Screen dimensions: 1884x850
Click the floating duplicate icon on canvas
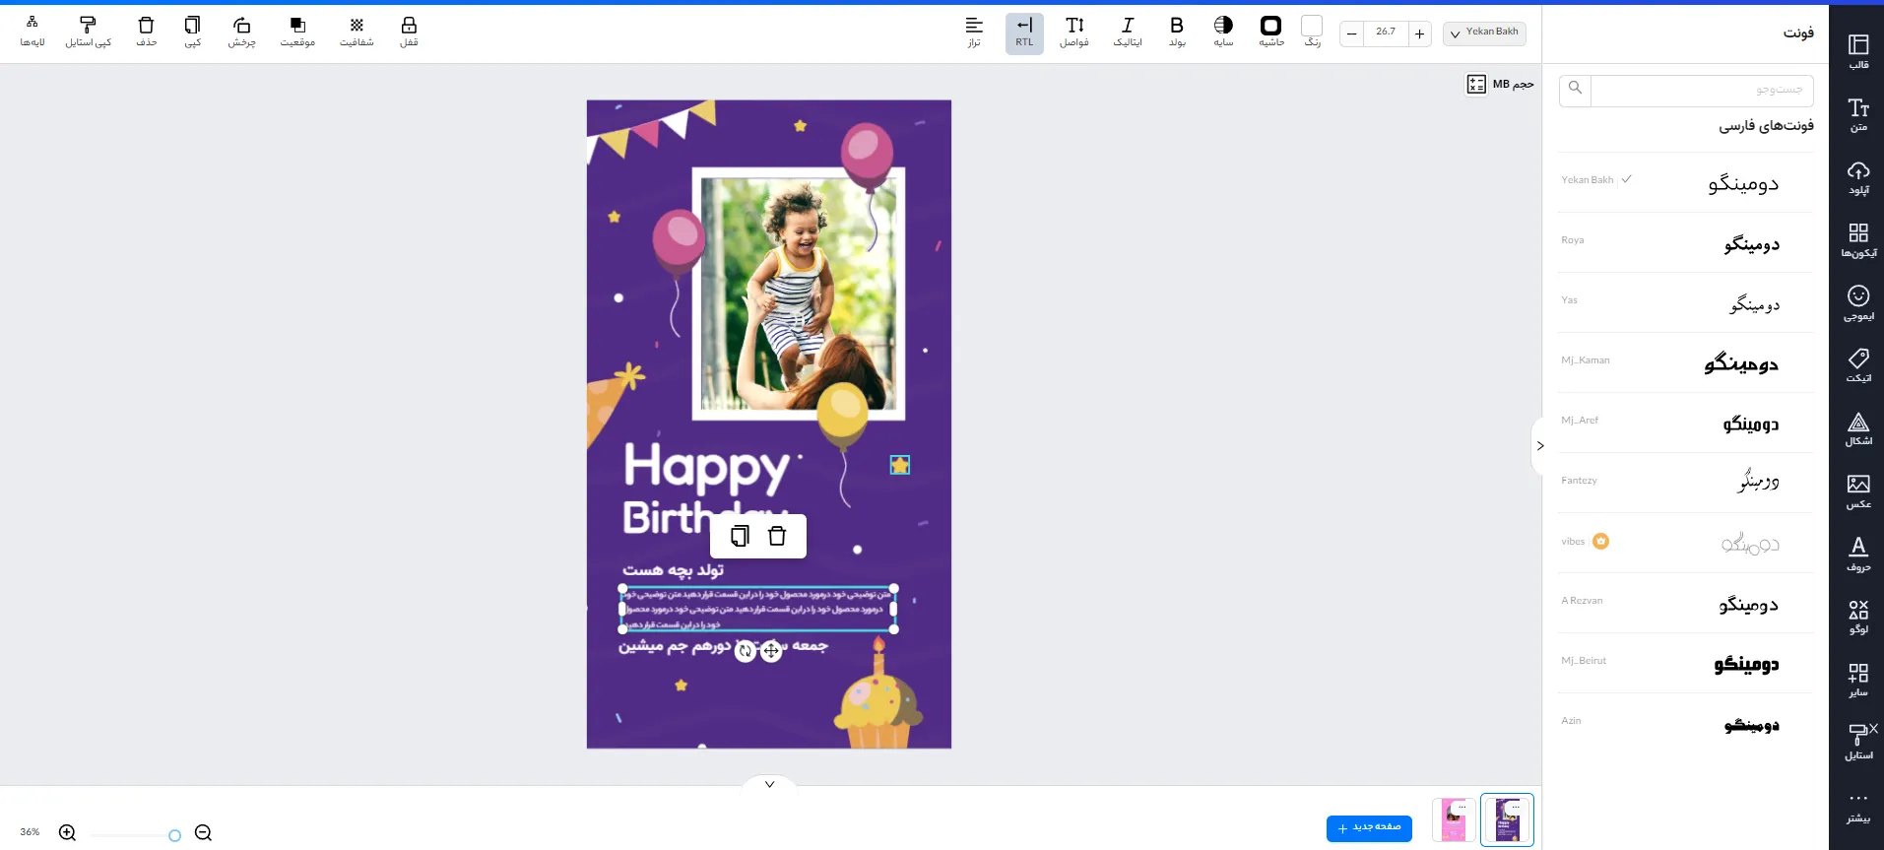point(740,536)
